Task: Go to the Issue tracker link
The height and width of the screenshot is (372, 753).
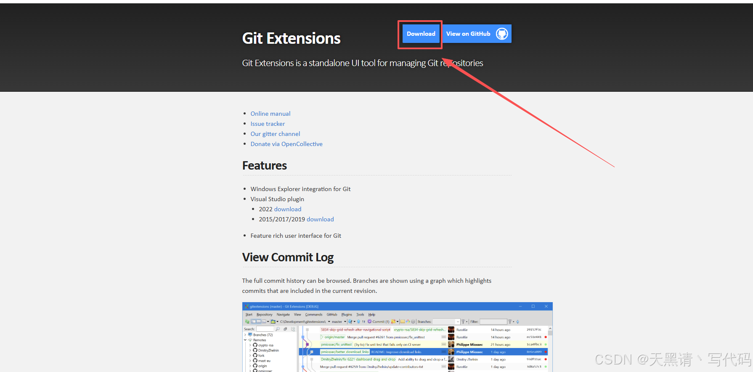Action: [x=268, y=124]
